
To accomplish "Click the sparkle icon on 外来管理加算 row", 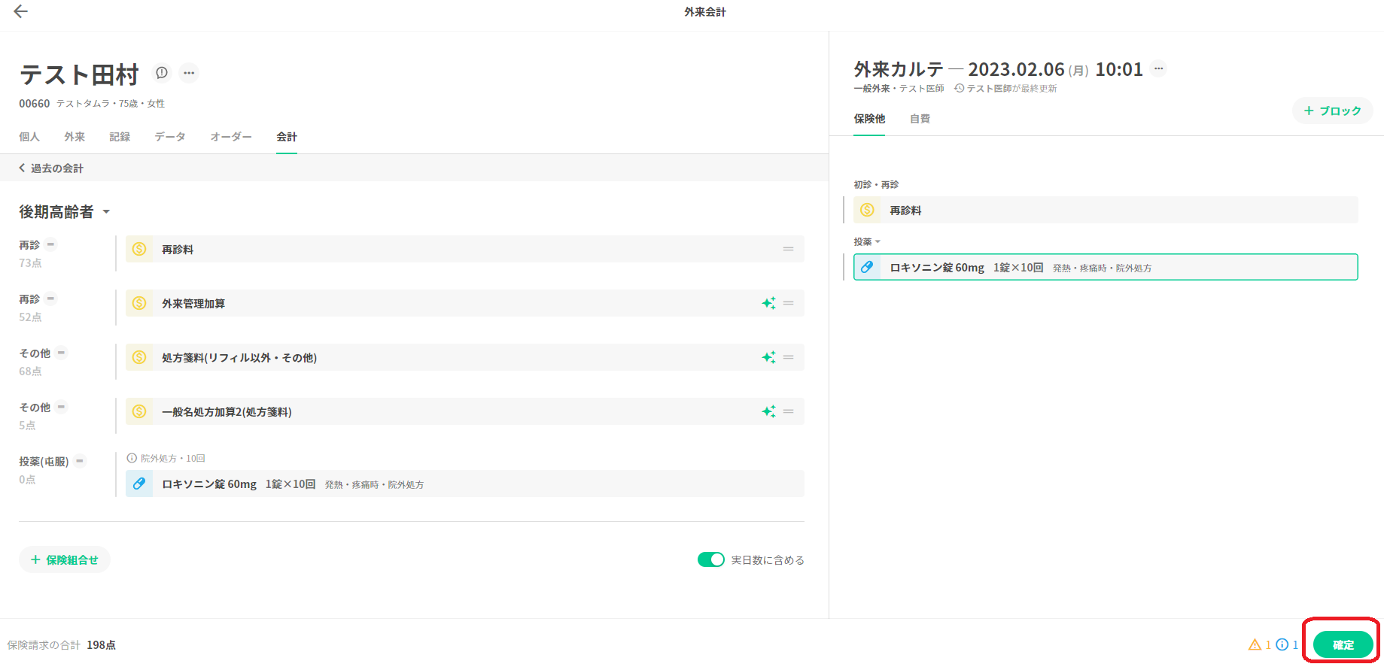I will pos(768,303).
